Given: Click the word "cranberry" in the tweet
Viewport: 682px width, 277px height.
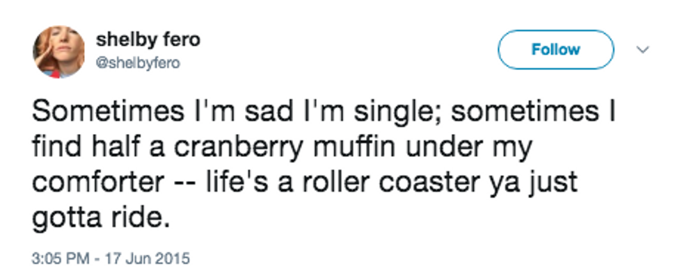Looking at the screenshot, I should pyautogui.click(x=238, y=148).
